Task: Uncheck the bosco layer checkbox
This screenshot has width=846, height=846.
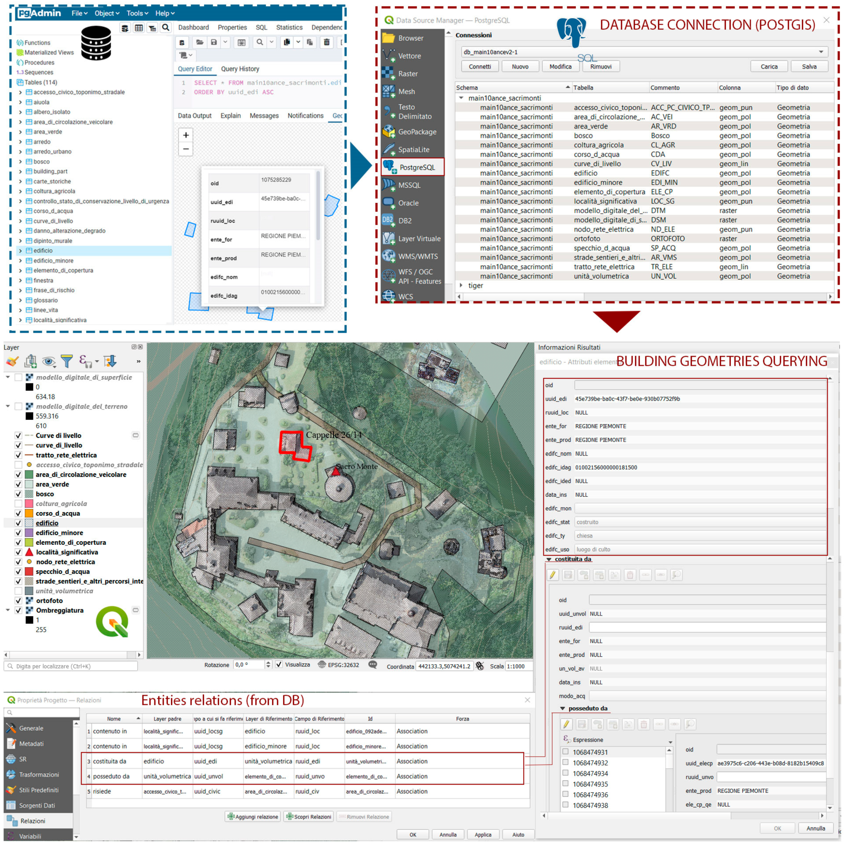Action: click(x=18, y=494)
